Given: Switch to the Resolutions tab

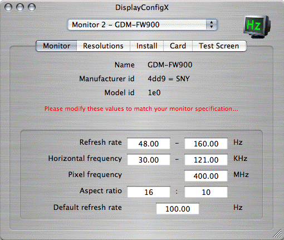Looking at the screenshot, I should 103,46.
